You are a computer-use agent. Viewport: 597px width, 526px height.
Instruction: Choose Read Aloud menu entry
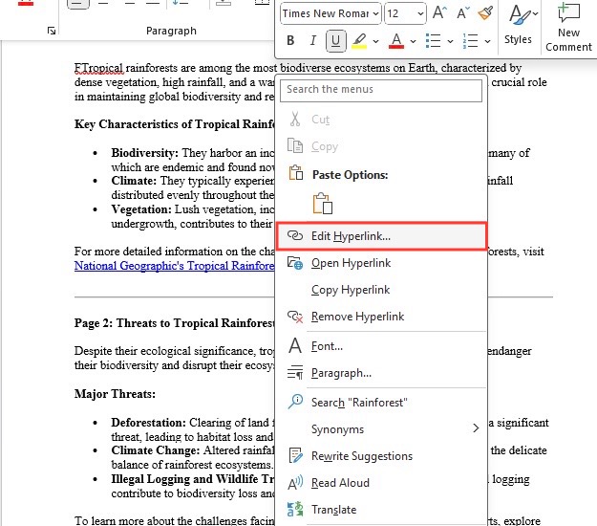point(381,483)
